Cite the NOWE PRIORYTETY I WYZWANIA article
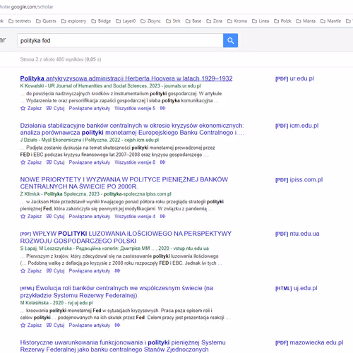This screenshot has height=353, width=353. point(55,216)
